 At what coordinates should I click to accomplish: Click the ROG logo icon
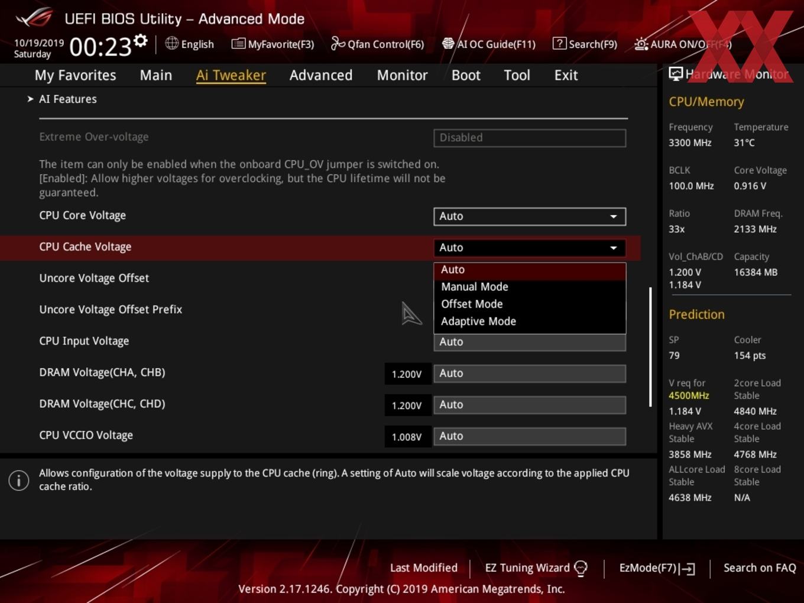(x=34, y=18)
